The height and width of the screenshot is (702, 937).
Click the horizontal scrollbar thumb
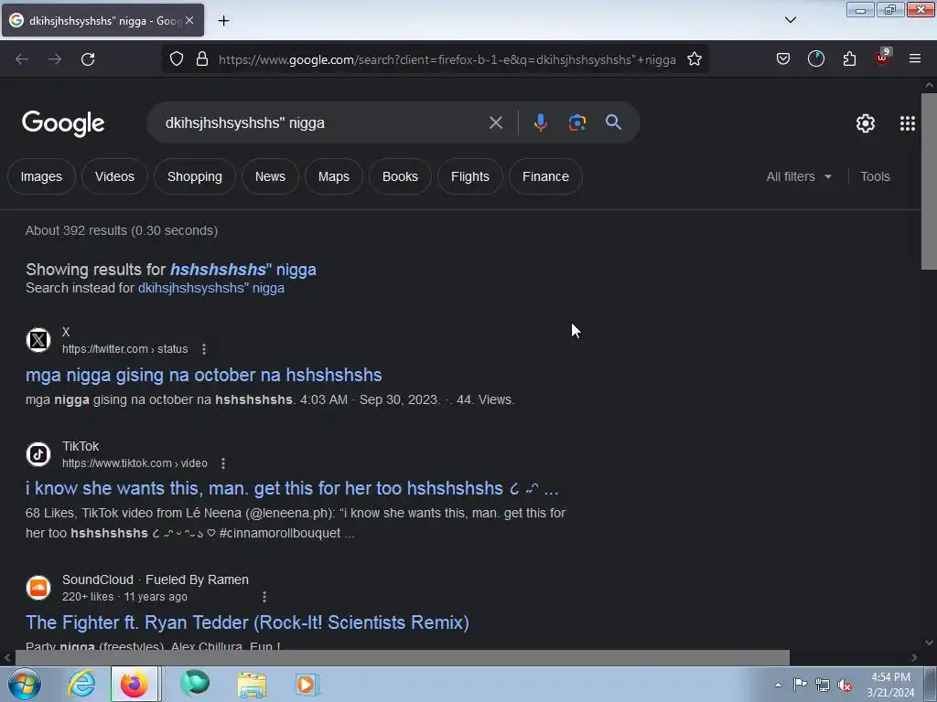coord(403,657)
